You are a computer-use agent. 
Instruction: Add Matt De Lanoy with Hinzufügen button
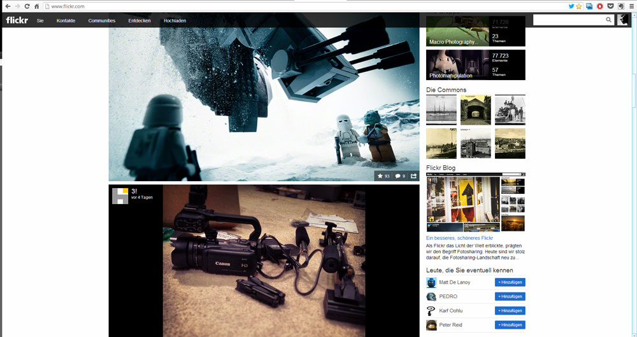[x=510, y=282]
